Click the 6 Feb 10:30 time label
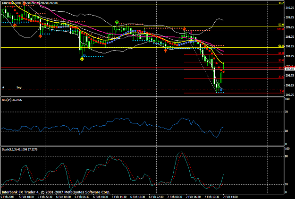This screenshot has height=199, width=295. (x=101, y=197)
